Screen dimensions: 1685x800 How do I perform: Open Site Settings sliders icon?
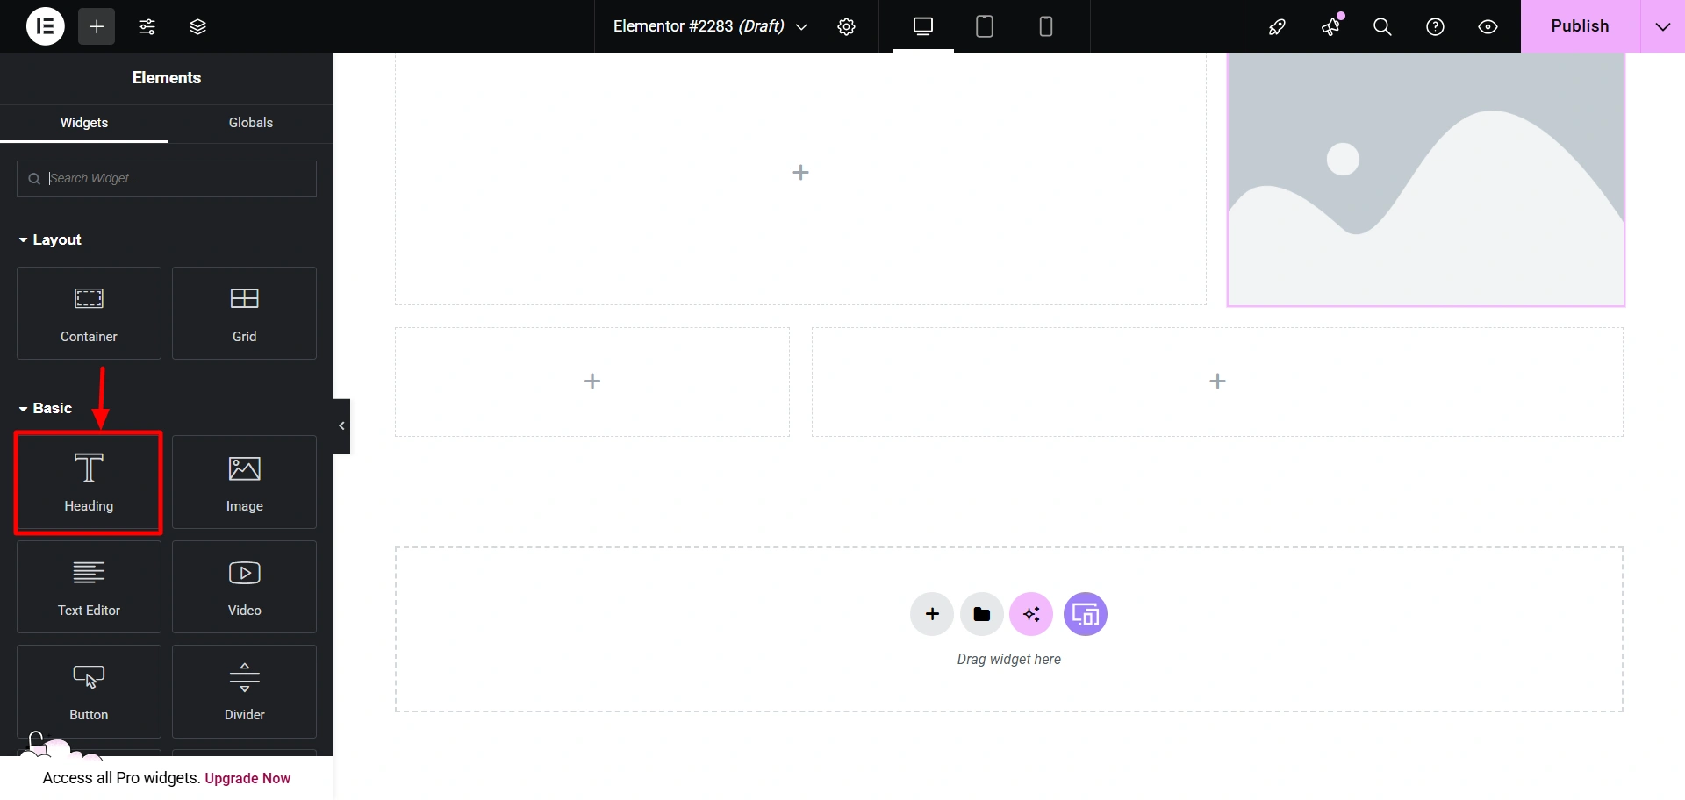tap(147, 26)
